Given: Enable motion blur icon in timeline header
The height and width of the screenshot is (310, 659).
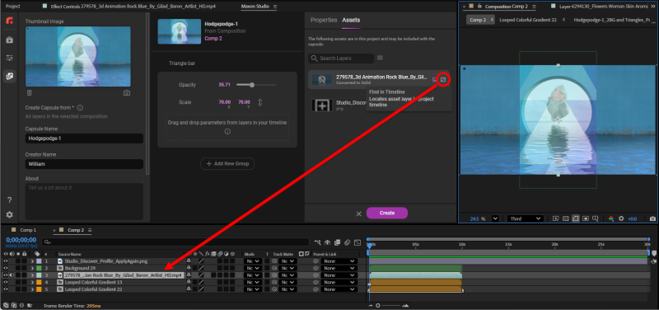Looking at the screenshot, I should point(347,242).
